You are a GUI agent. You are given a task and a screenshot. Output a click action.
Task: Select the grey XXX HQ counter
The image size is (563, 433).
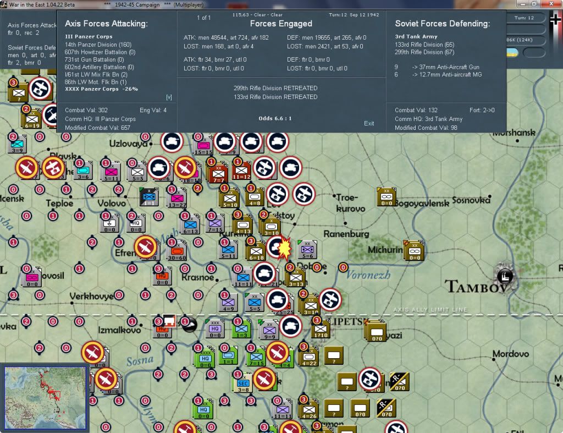click(215, 328)
